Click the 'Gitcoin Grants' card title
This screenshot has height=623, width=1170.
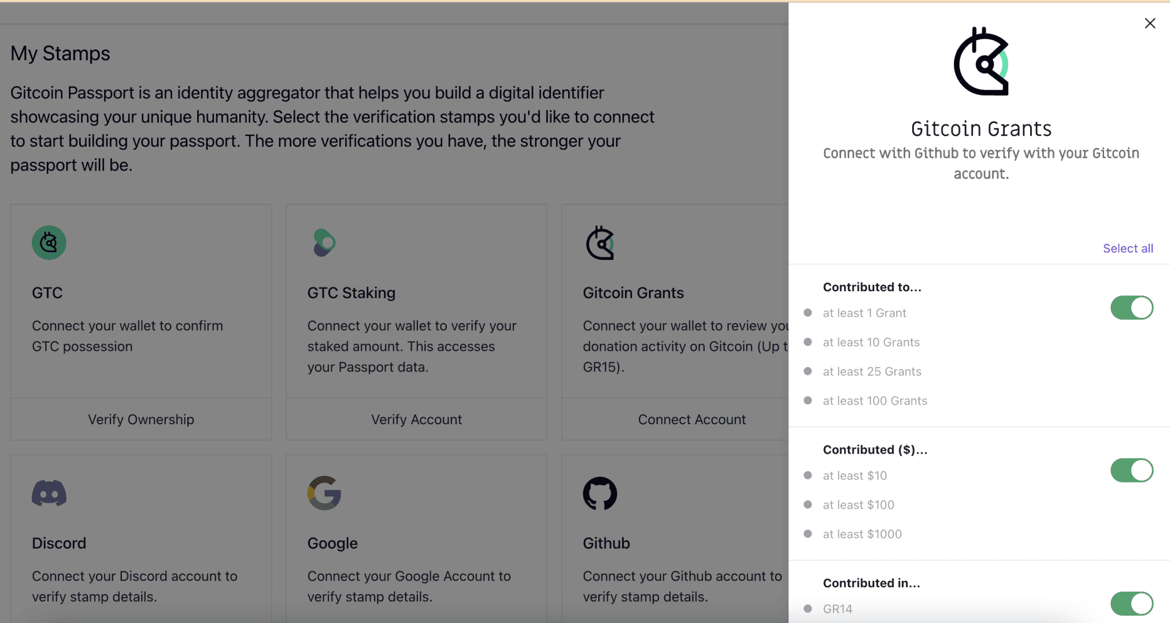pyautogui.click(x=634, y=293)
